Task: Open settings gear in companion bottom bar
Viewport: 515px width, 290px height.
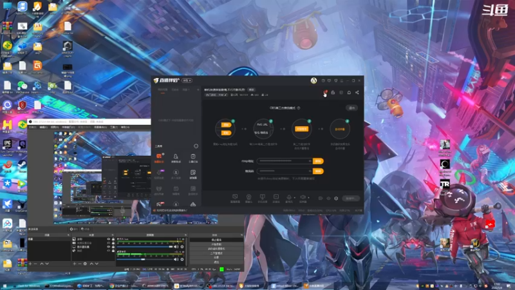Action: [x=336, y=198]
